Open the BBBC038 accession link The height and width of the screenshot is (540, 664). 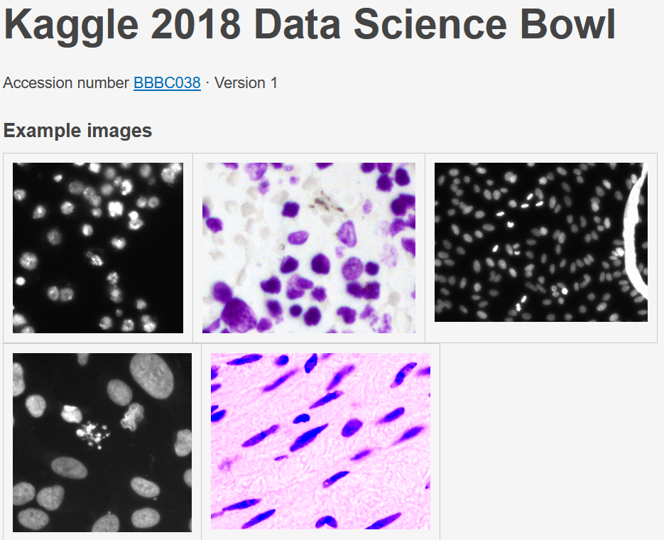[x=167, y=82]
